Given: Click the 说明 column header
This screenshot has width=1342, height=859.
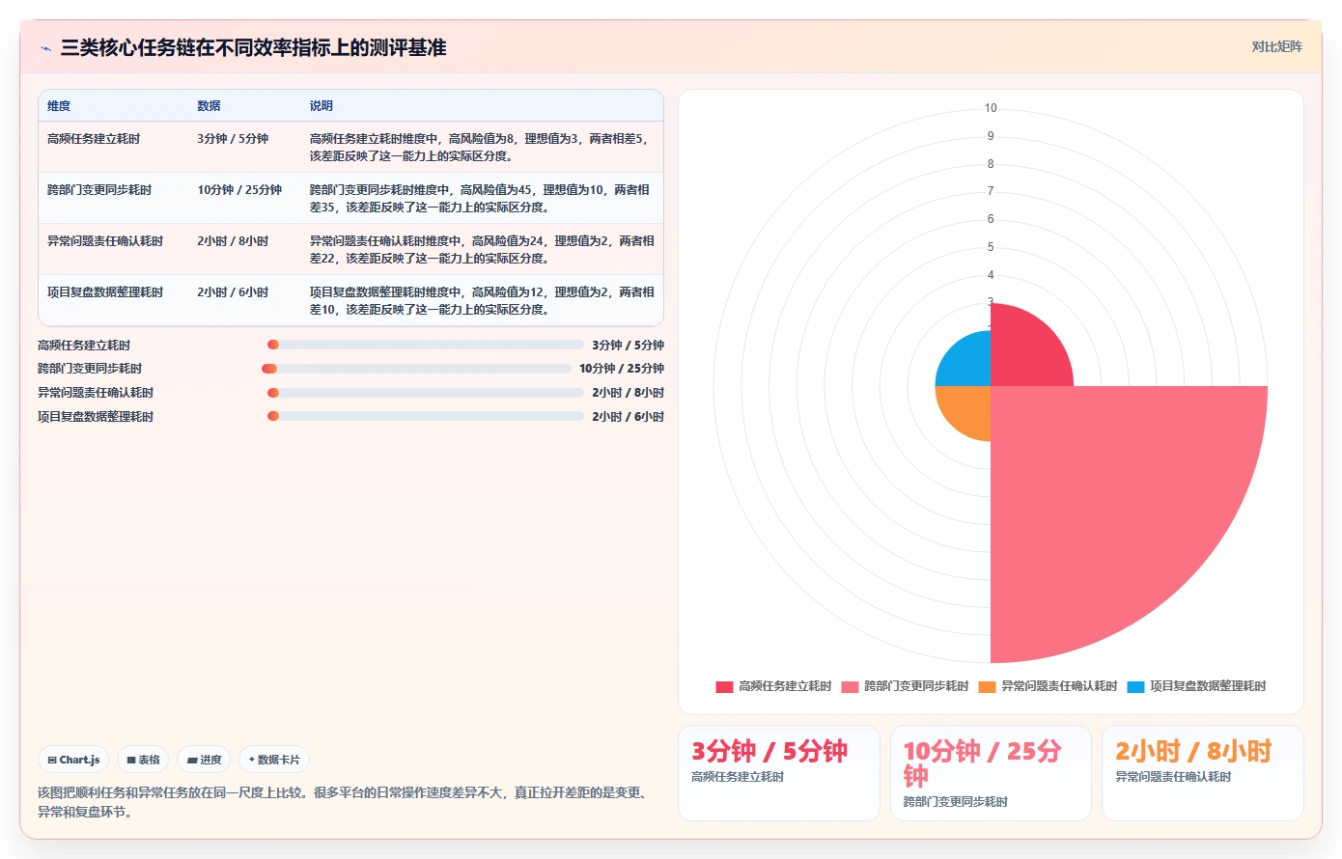Looking at the screenshot, I should (322, 106).
